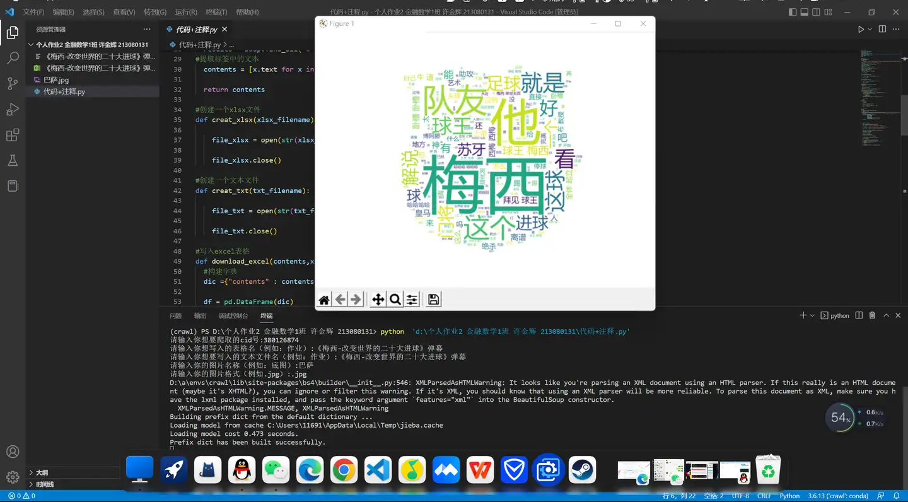This screenshot has width=908, height=502.
Task: Open Configure subplots in Figure toolbar
Action: [412, 300]
